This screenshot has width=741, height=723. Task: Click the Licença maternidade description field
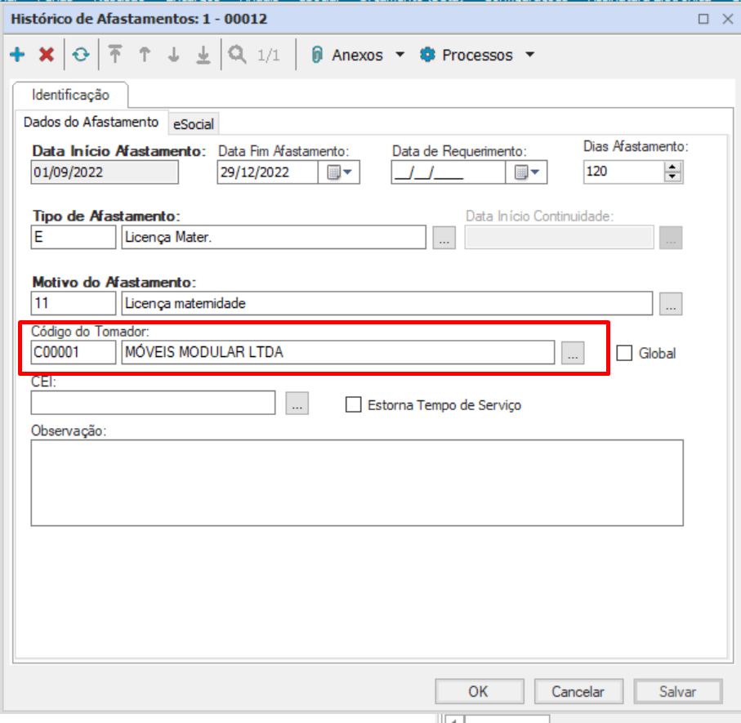point(387,303)
